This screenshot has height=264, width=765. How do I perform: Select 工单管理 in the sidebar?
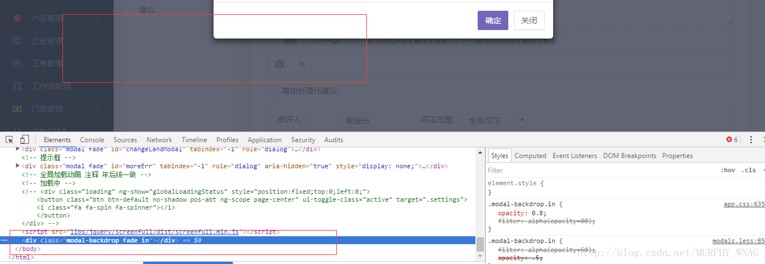pyautogui.click(x=47, y=63)
